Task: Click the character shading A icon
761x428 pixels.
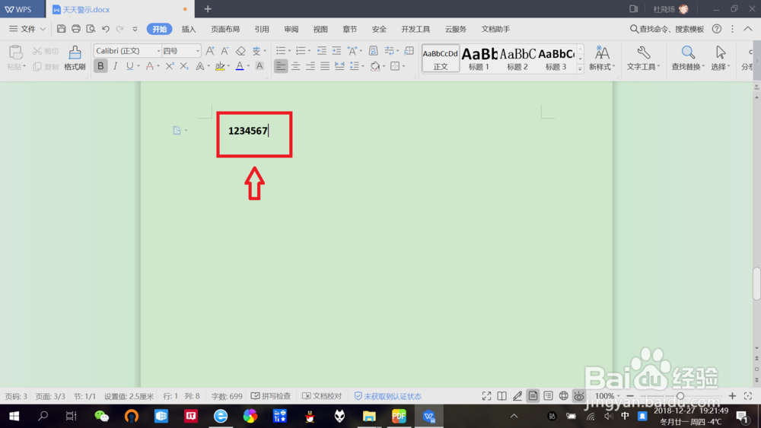Action: [260, 66]
